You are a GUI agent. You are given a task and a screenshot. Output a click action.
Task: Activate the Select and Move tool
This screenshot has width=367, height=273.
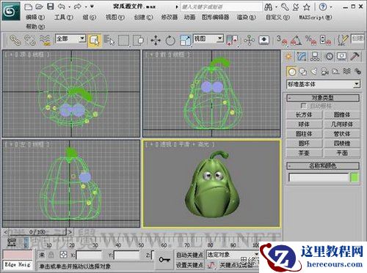(156, 40)
